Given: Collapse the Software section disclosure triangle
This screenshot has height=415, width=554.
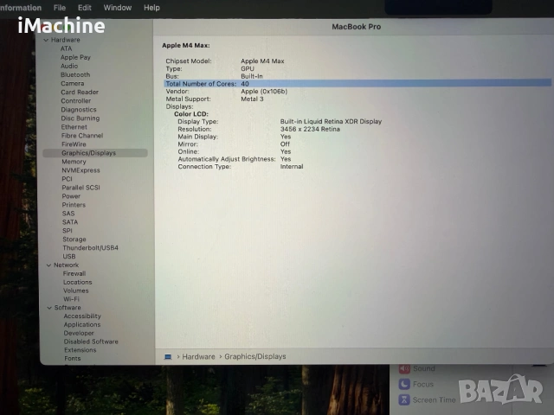Looking at the screenshot, I should click(49, 308).
